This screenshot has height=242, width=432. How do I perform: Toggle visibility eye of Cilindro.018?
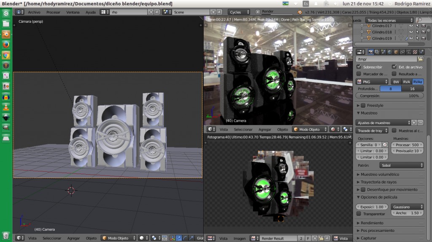click(x=411, y=32)
